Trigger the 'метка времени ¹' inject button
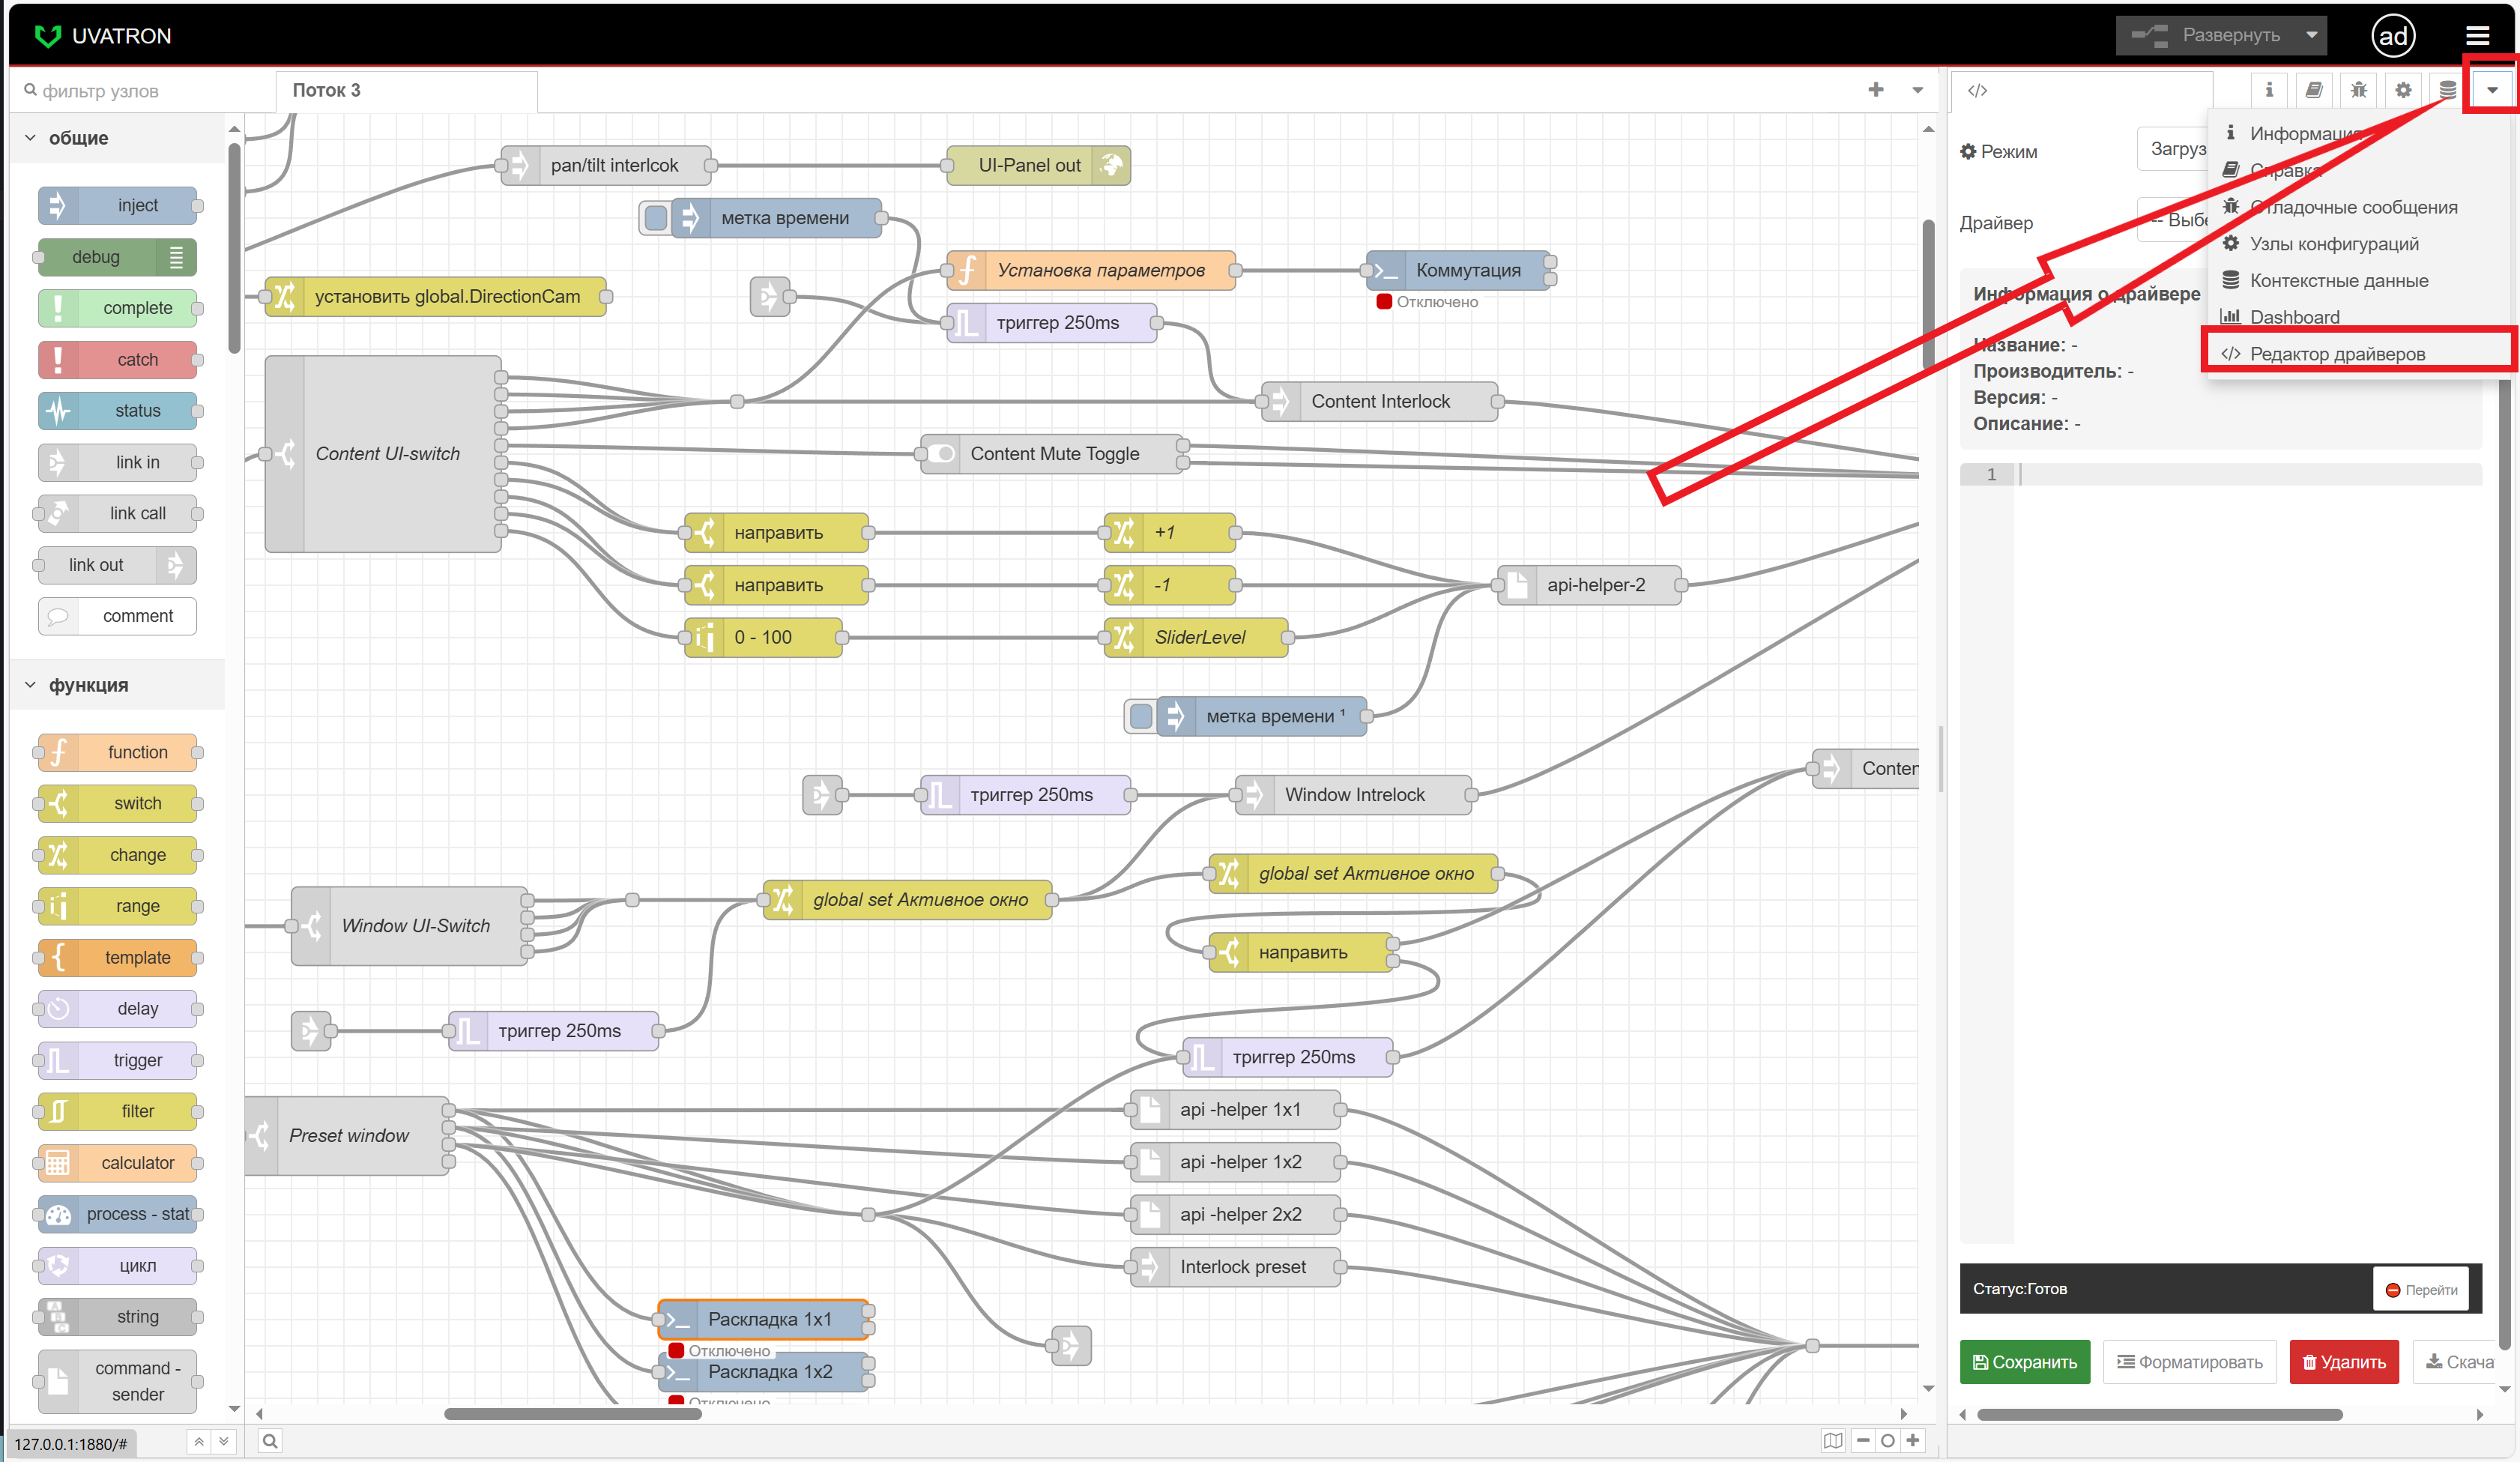 coord(1140,716)
